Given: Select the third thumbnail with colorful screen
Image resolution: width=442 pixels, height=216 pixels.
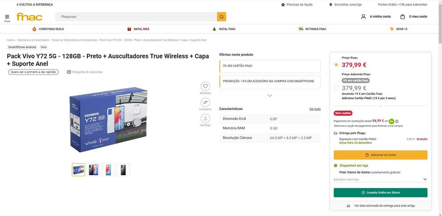Looking at the screenshot, I should point(108,170).
